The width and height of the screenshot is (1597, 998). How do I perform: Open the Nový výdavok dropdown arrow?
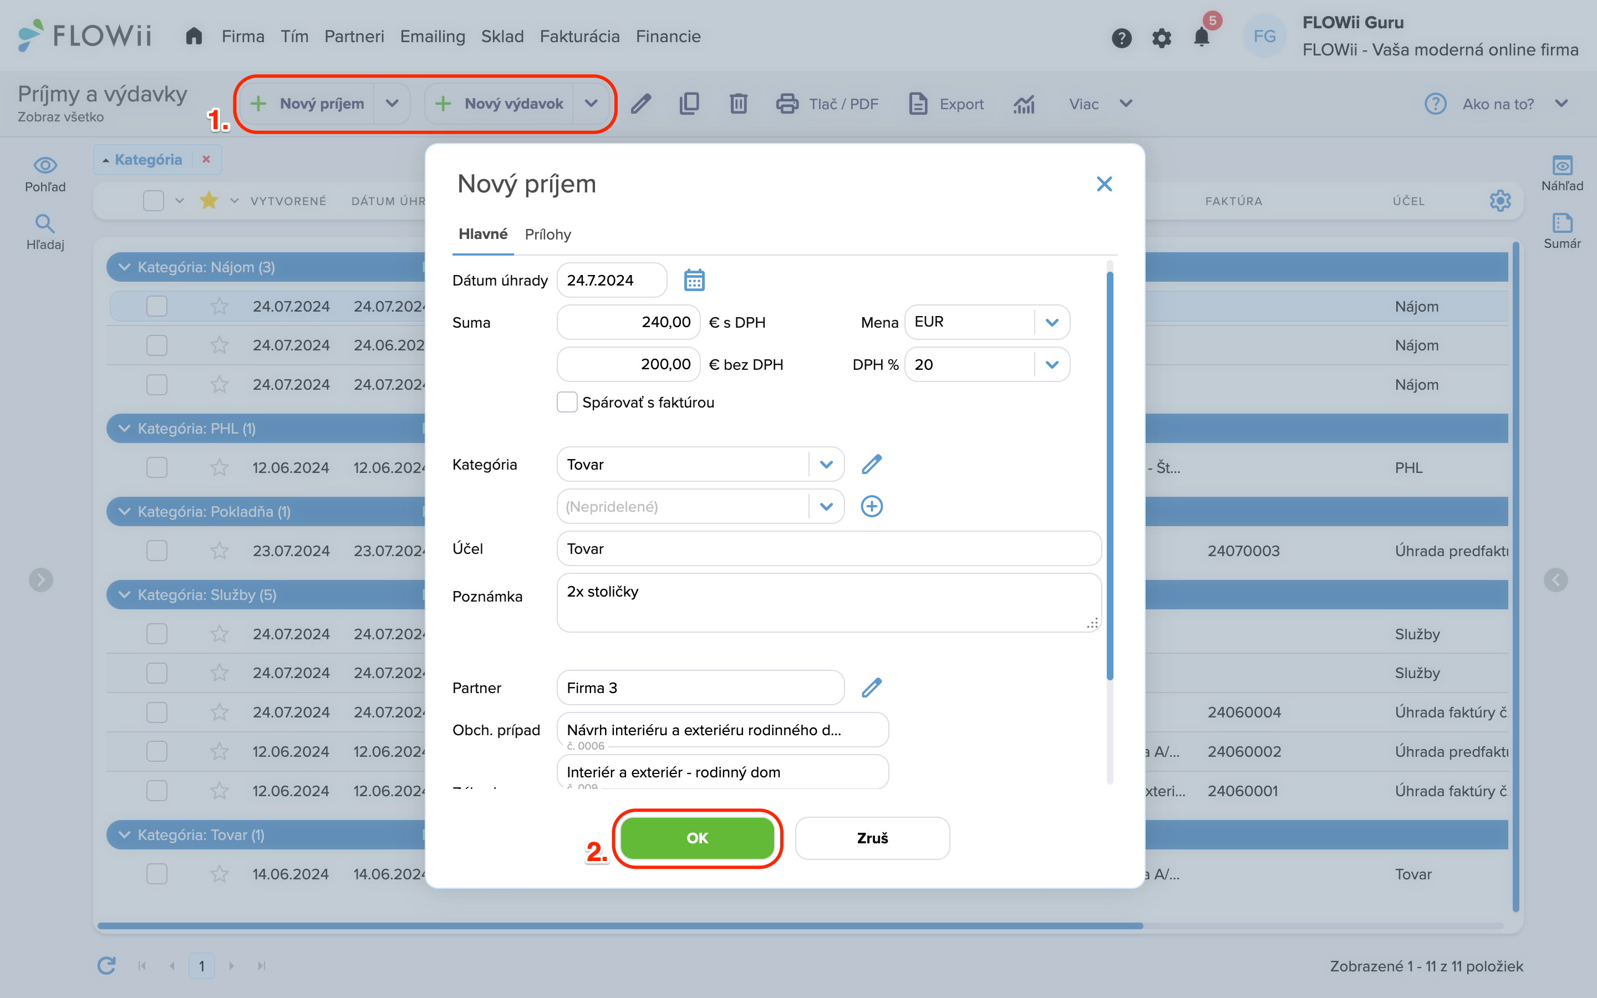(x=591, y=104)
